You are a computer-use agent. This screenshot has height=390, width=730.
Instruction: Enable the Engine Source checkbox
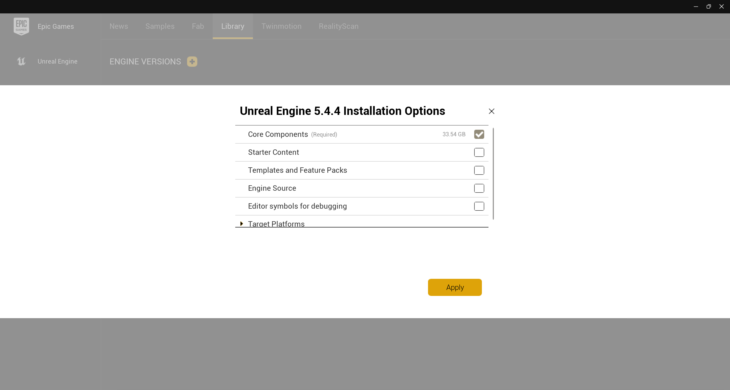tap(479, 188)
